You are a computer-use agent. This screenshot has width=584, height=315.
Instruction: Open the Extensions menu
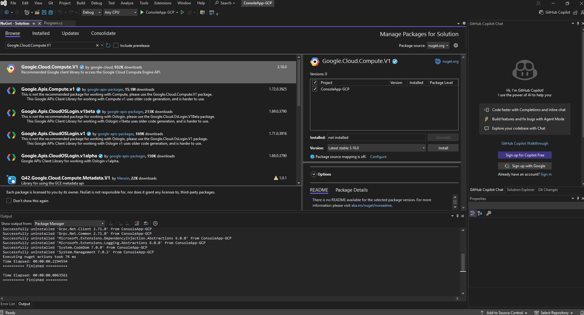163,3
